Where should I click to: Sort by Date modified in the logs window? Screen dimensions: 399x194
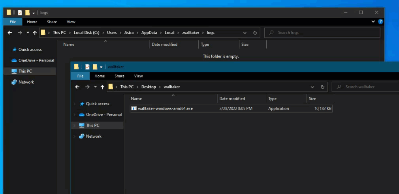pos(165,45)
